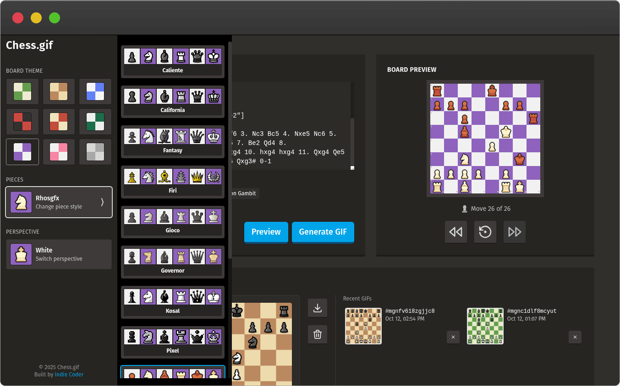Select the Kosal piece set
Screen dimensions: 620x386
pyautogui.click(x=173, y=302)
